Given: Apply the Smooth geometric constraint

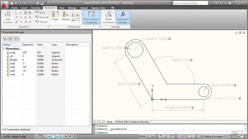Looking at the screenshot, I should [21, 22].
